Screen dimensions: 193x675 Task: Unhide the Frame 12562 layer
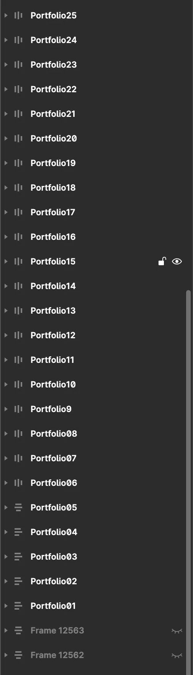click(177, 655)
